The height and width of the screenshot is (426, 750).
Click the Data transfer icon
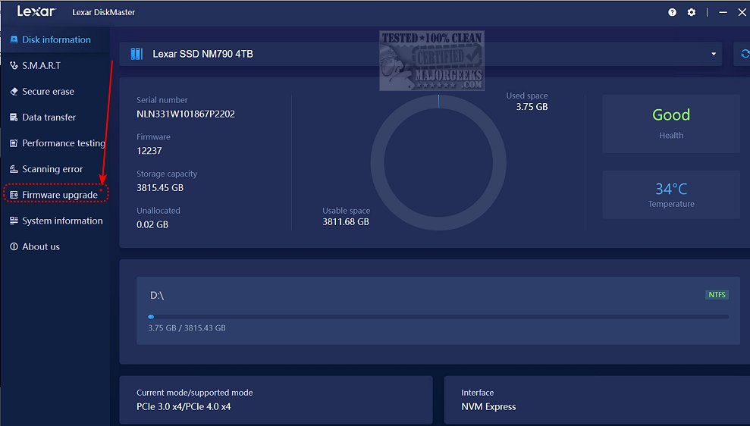coord(14,117)
